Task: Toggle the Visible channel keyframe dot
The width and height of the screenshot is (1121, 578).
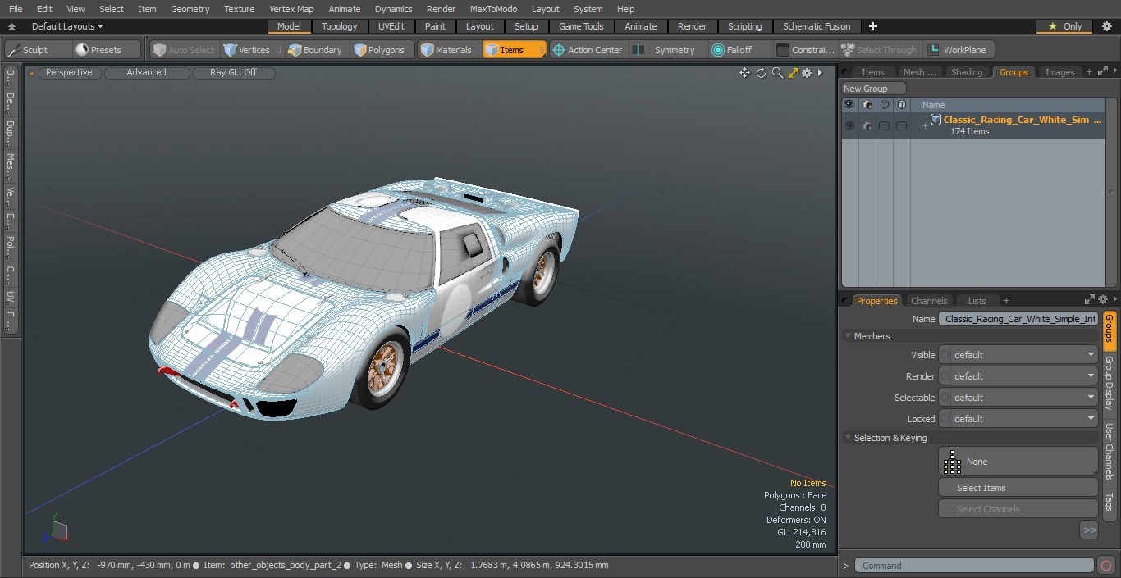Action: pos(945,355)
